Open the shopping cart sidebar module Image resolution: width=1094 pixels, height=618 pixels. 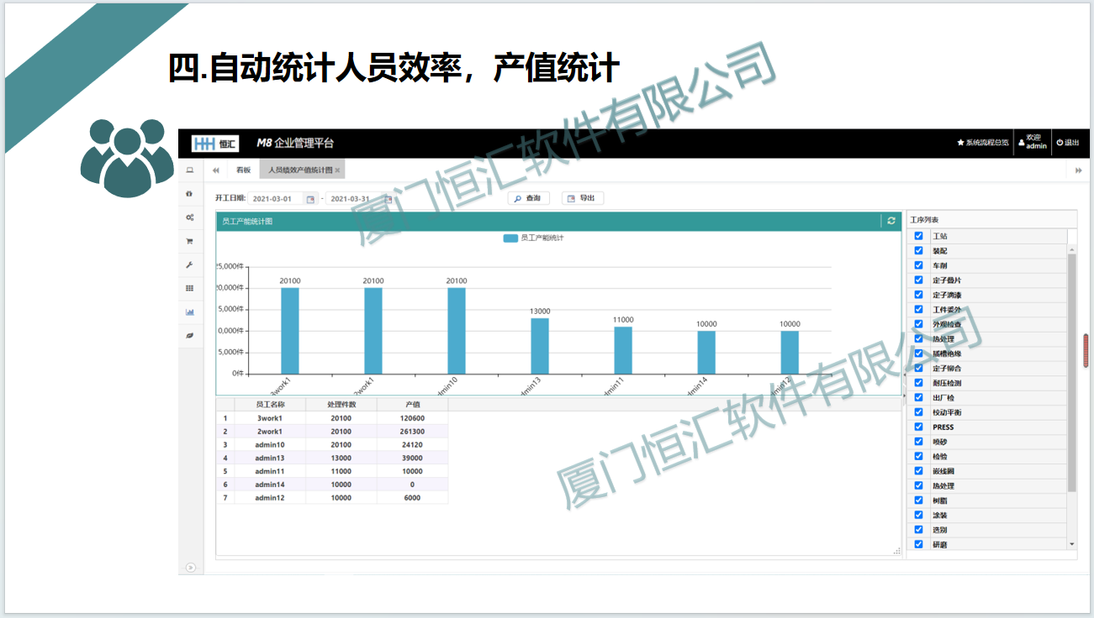tap(190, 241)
